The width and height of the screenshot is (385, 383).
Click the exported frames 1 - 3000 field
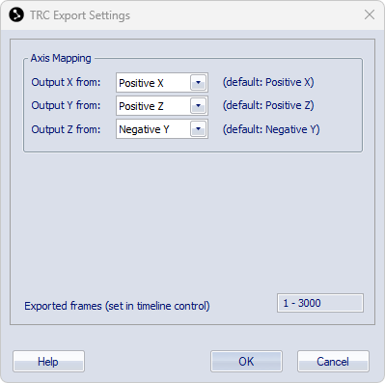[320, 303]
